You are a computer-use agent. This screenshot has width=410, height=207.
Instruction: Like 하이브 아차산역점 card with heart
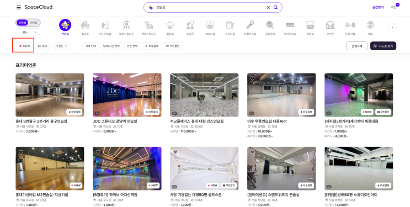(98, 152)
